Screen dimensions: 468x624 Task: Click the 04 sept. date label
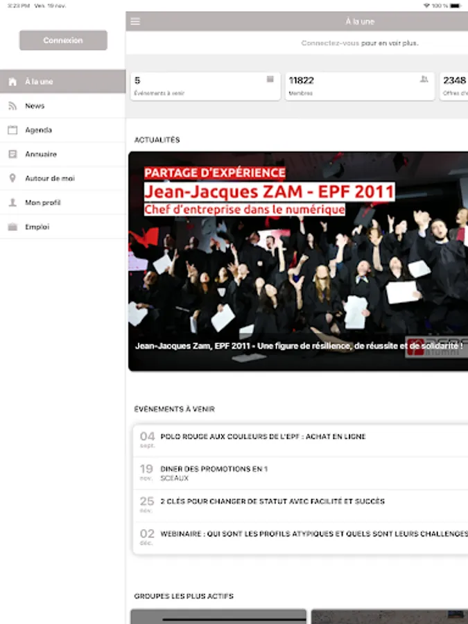(147, 440)
